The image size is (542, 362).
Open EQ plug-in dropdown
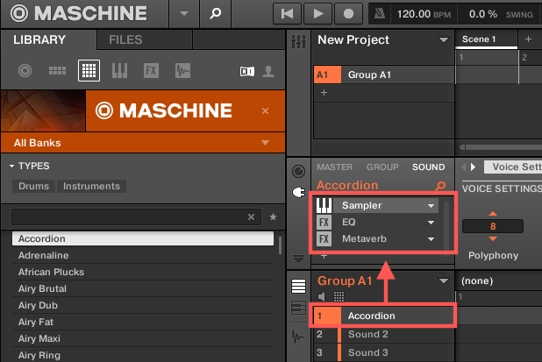click(431, 223)
